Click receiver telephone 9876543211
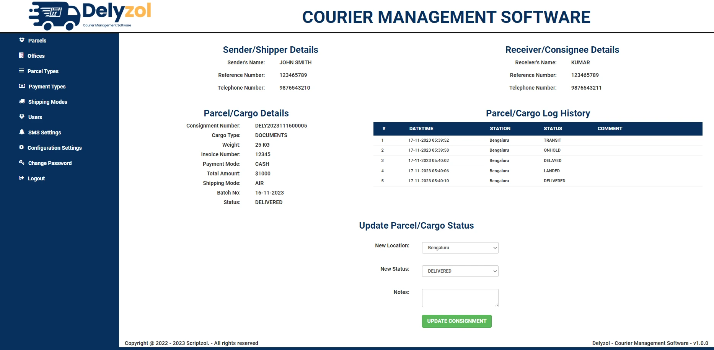The width and height of the screenshot is (714, 350). [586, 88]
